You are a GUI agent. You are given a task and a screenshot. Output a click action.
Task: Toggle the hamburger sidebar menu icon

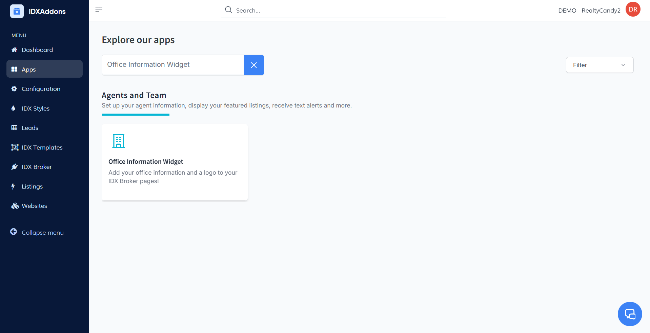pos(99,9)
